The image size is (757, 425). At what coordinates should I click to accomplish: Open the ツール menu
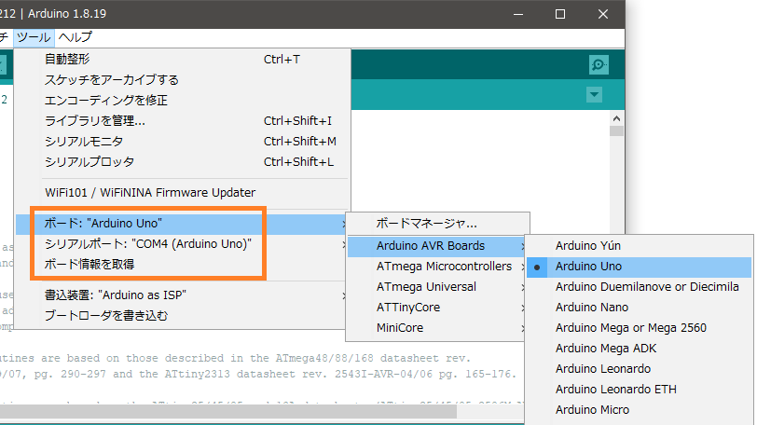pos(34,37)
